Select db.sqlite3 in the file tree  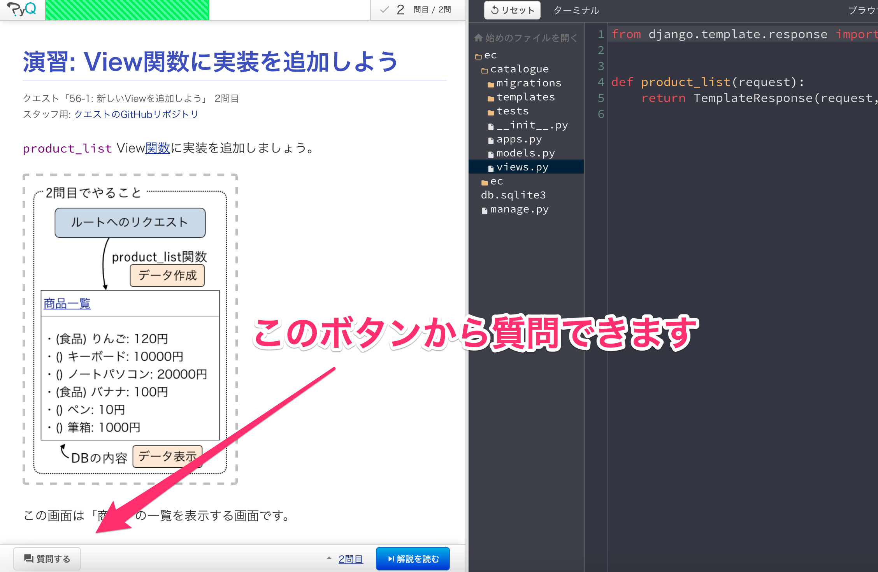click(513, 195)
